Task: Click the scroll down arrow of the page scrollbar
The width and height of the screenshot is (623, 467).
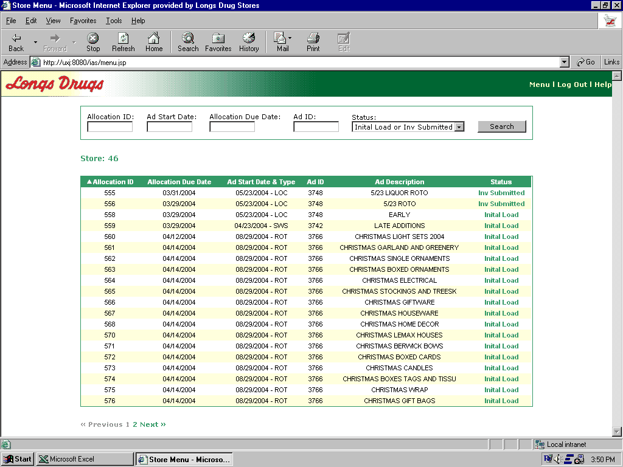Action: pyautogui.click(x=617, y=431)
